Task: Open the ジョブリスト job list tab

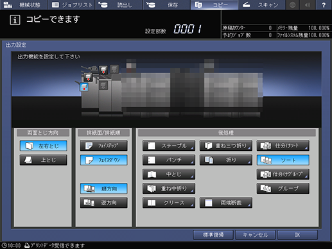Action: tap(71, 4)
